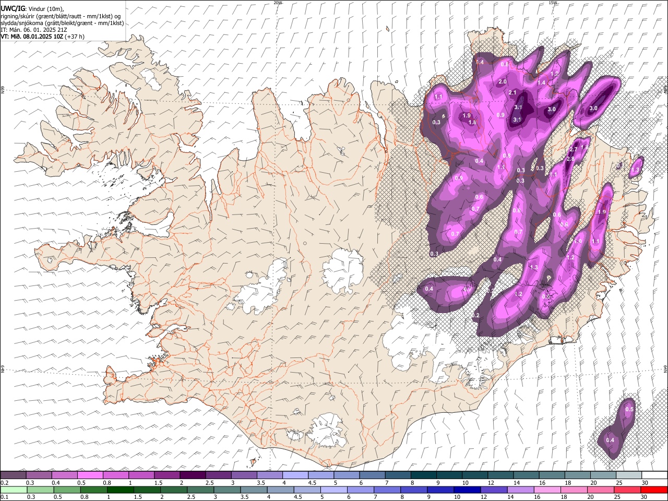Pick the palest green rain swatch labeled 0.1

[x=14, y=490]
